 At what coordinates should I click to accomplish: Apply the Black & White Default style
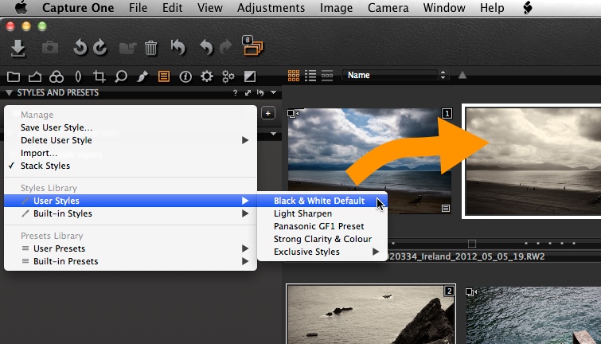pyautogui.click(x=322, y=201)
